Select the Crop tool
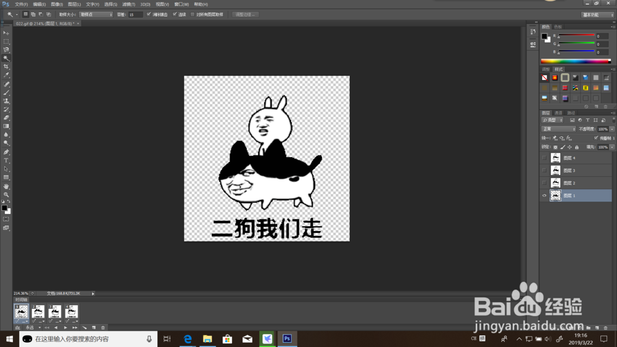This screenshot has height=347, width=617. click(x=6, y=67)
